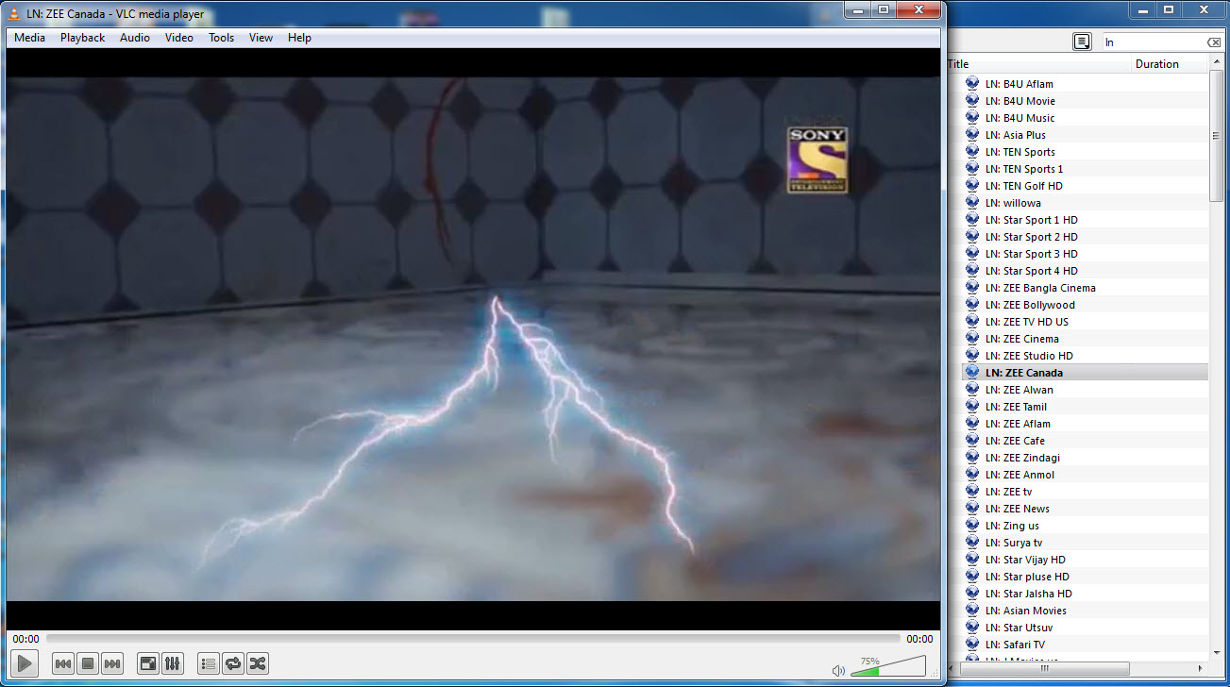Select LN: Star Sport 1 HD

(x=1031, y=220)
